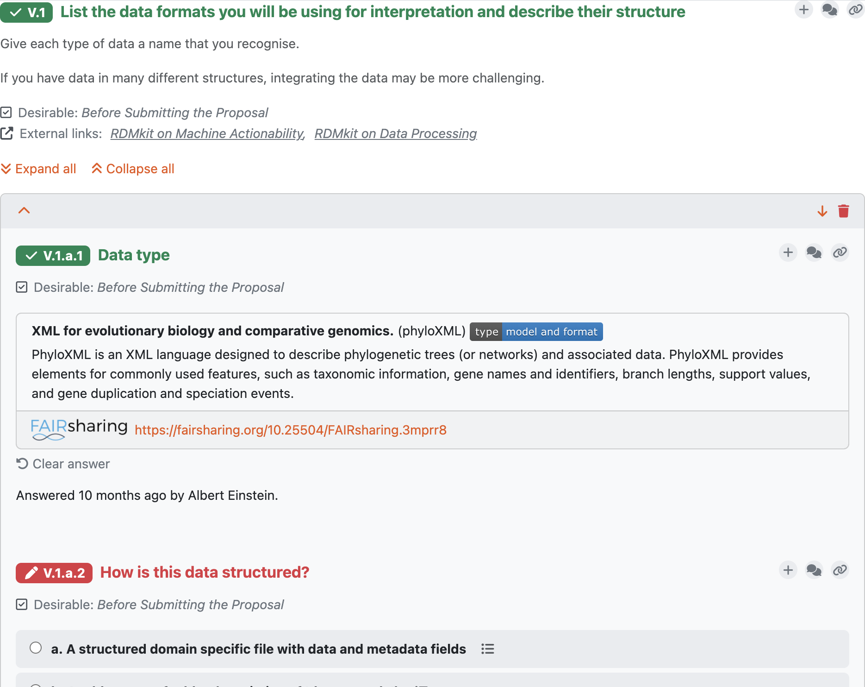
Task: Clear answer for Data type
Action: tap(63, 464)
